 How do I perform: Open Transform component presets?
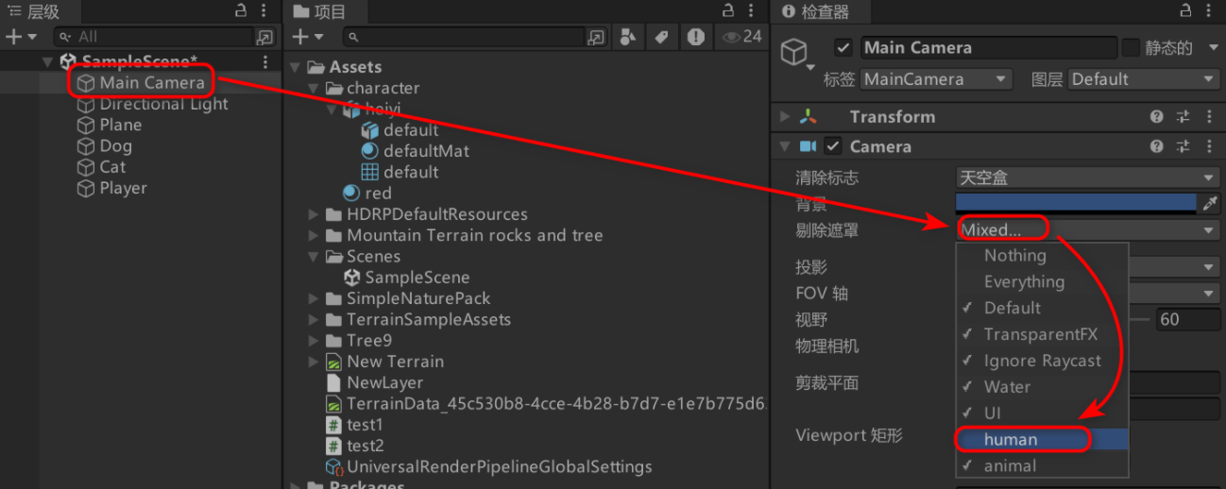point(1183,117)
